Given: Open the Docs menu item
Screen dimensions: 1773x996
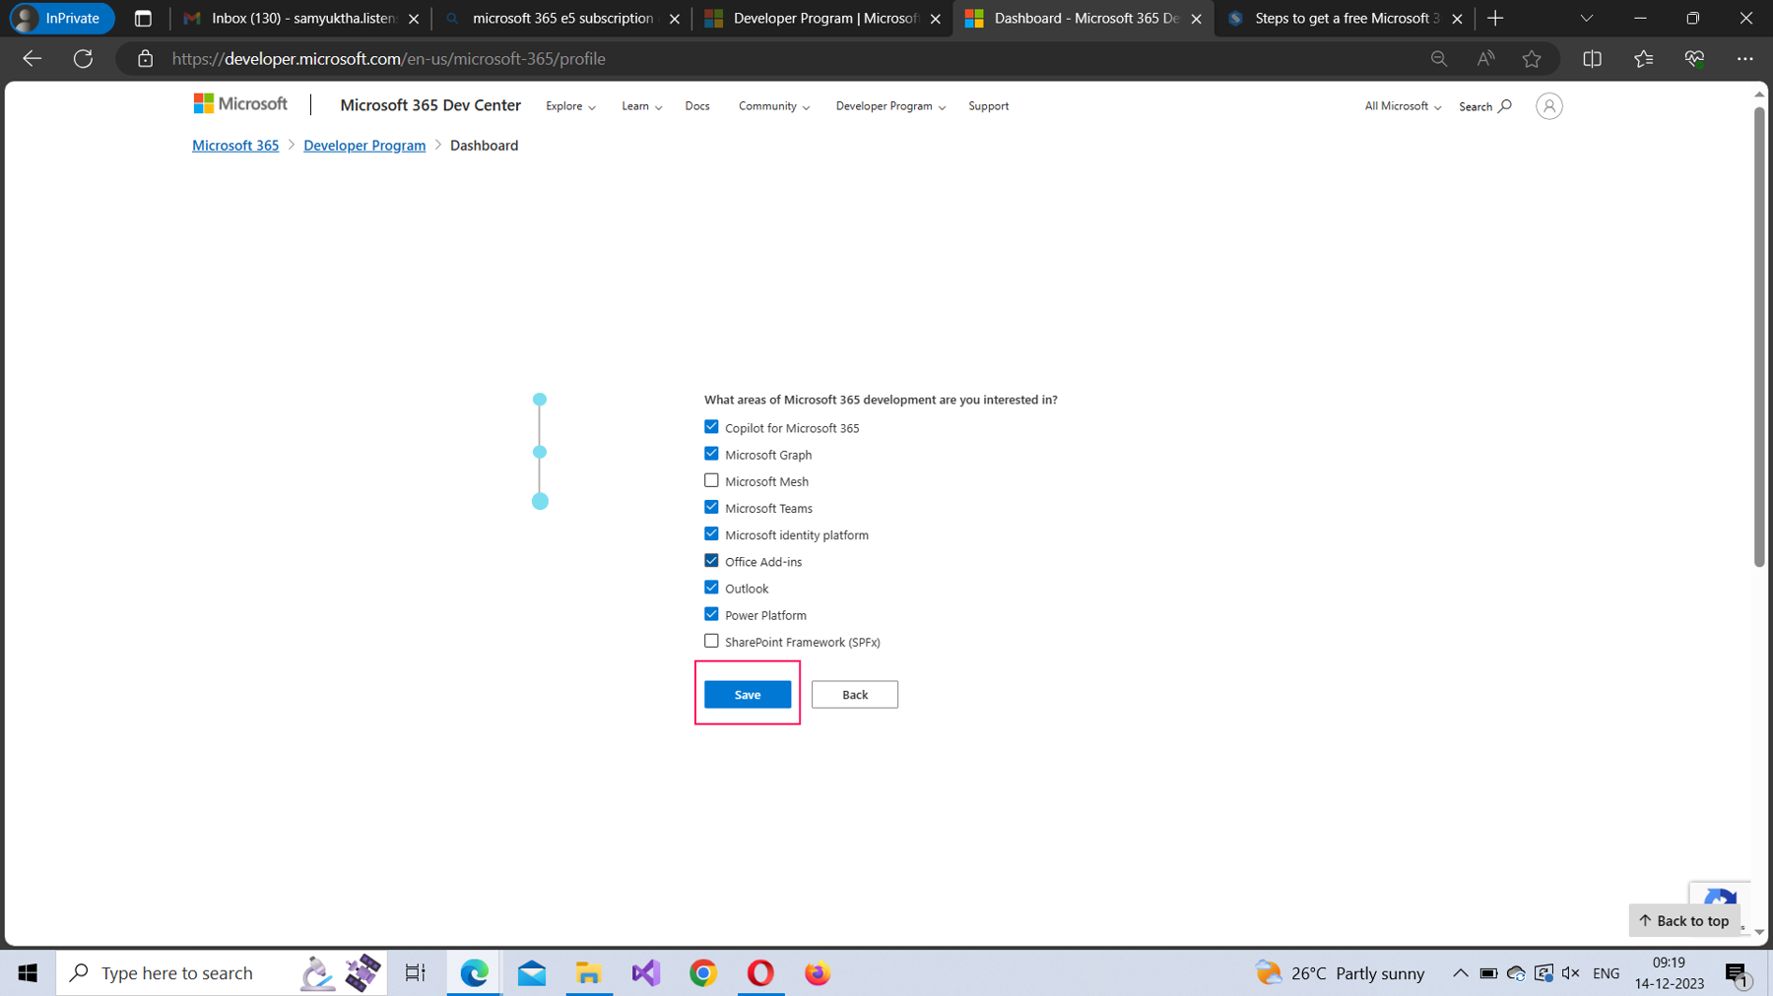Looking at the screenshot, I should coord(697,106).
